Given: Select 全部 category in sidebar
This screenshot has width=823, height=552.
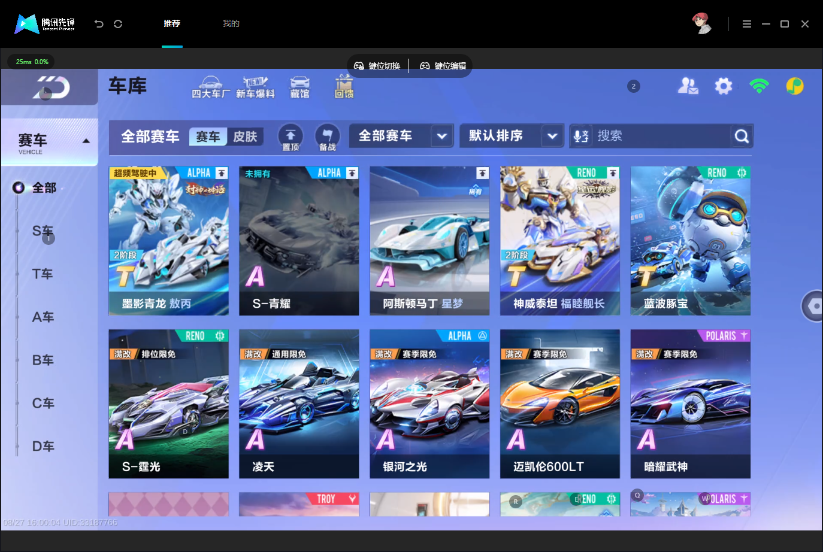Looking at the screenshot, I should [x=44, y=188].
